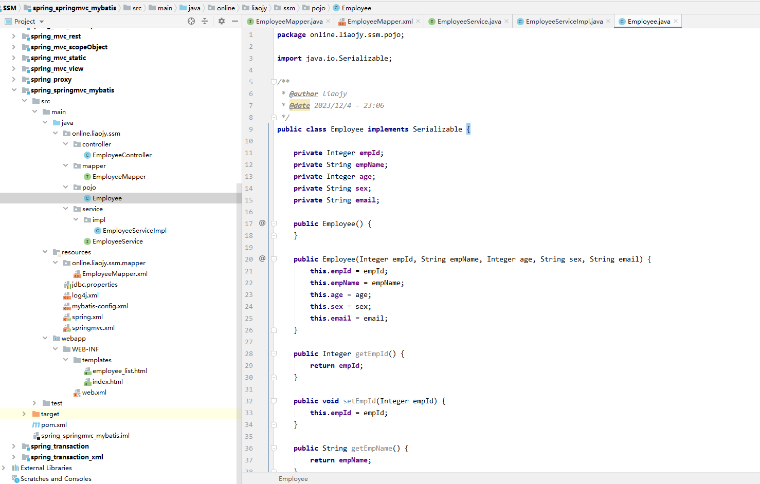Select spring_springmvc_mybatis.iml file
Image resolution: width=760 pixels, height=484 pixels.
[x=81, y=435]
